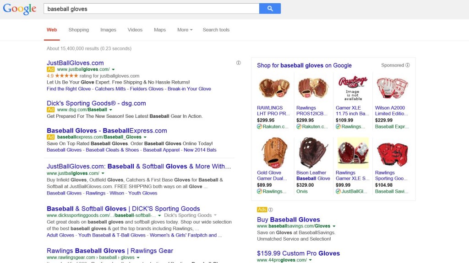Open Bison Leather Baseball Glove product title

(313, 175)
